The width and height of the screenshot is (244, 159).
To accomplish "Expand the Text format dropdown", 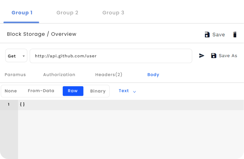I will (x=127, y=91).
